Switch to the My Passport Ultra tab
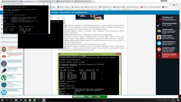 [x=64, y=1]
